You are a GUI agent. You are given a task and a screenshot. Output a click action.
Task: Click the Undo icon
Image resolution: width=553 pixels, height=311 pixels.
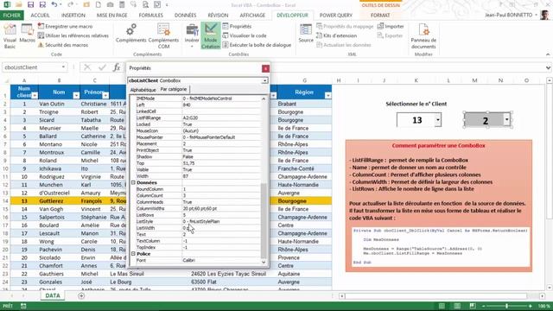coord(54,5)
